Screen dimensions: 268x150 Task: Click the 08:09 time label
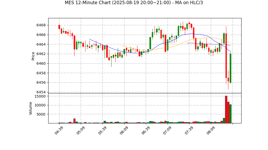210,131
